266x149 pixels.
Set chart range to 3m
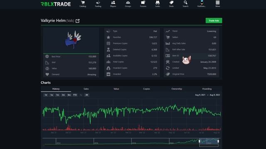(63, 95)
